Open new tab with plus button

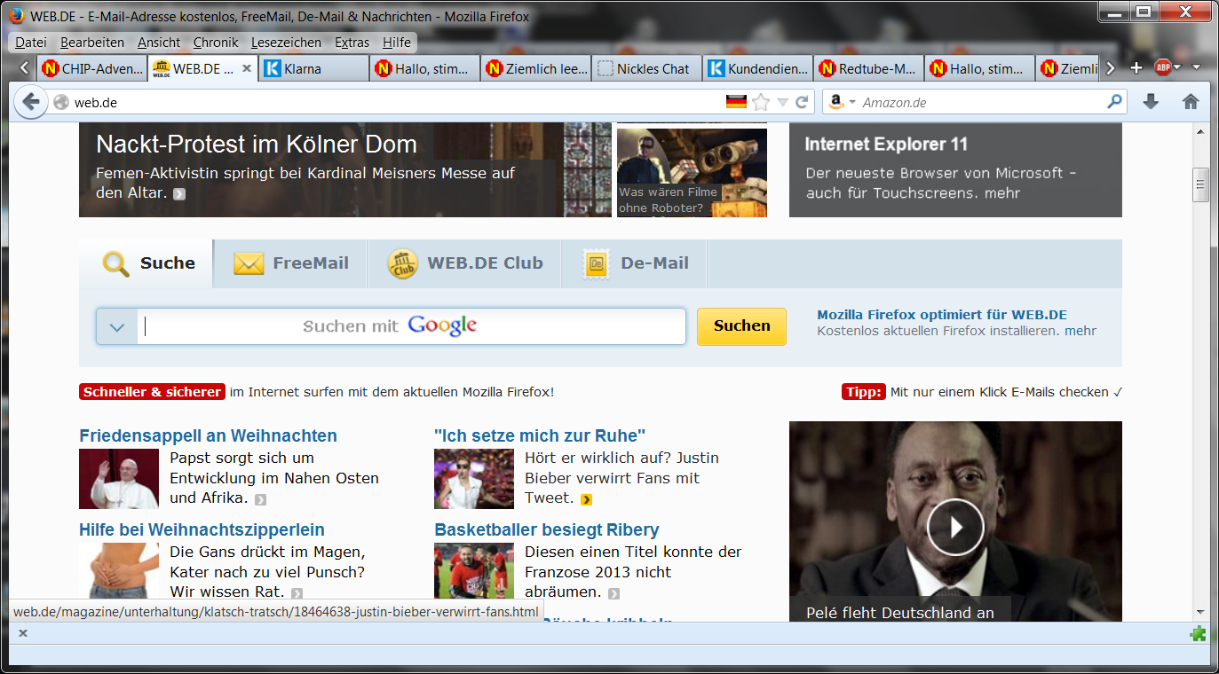[1136, 68]
